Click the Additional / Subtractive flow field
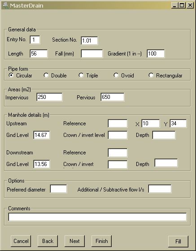This screenshot has height=251, width=196. [x=160, y=189]
